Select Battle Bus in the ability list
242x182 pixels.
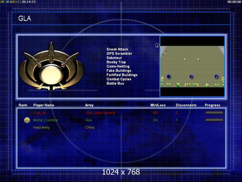[x=115, y=83]
